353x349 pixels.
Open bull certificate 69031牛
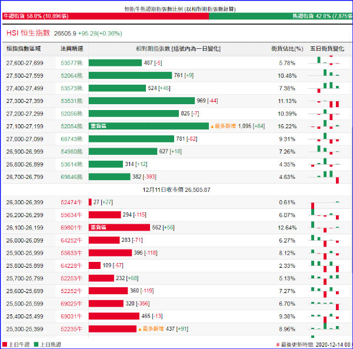(x=72, y=317)
